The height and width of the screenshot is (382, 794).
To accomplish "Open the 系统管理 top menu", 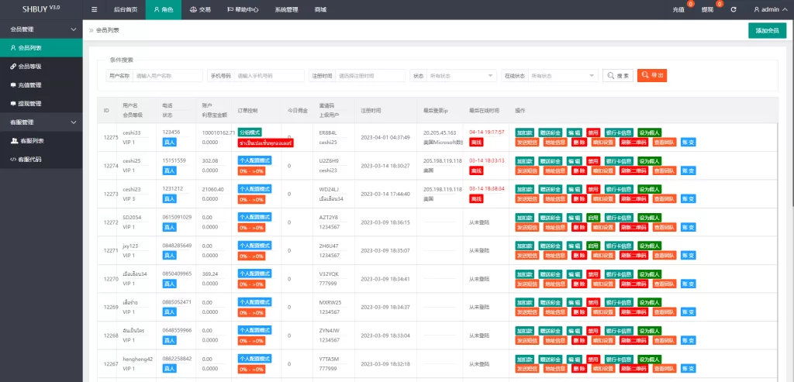I will pos(286,9).
